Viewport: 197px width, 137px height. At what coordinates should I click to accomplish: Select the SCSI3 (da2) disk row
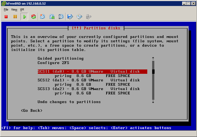click(89, 89)
